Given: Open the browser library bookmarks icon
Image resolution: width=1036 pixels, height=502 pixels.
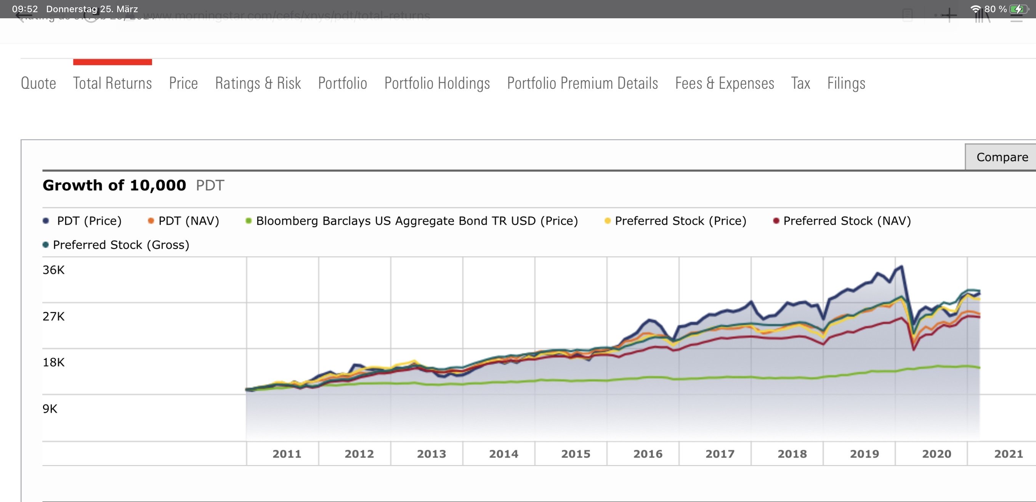Looking at the screenshot, I should coord(982,16).
